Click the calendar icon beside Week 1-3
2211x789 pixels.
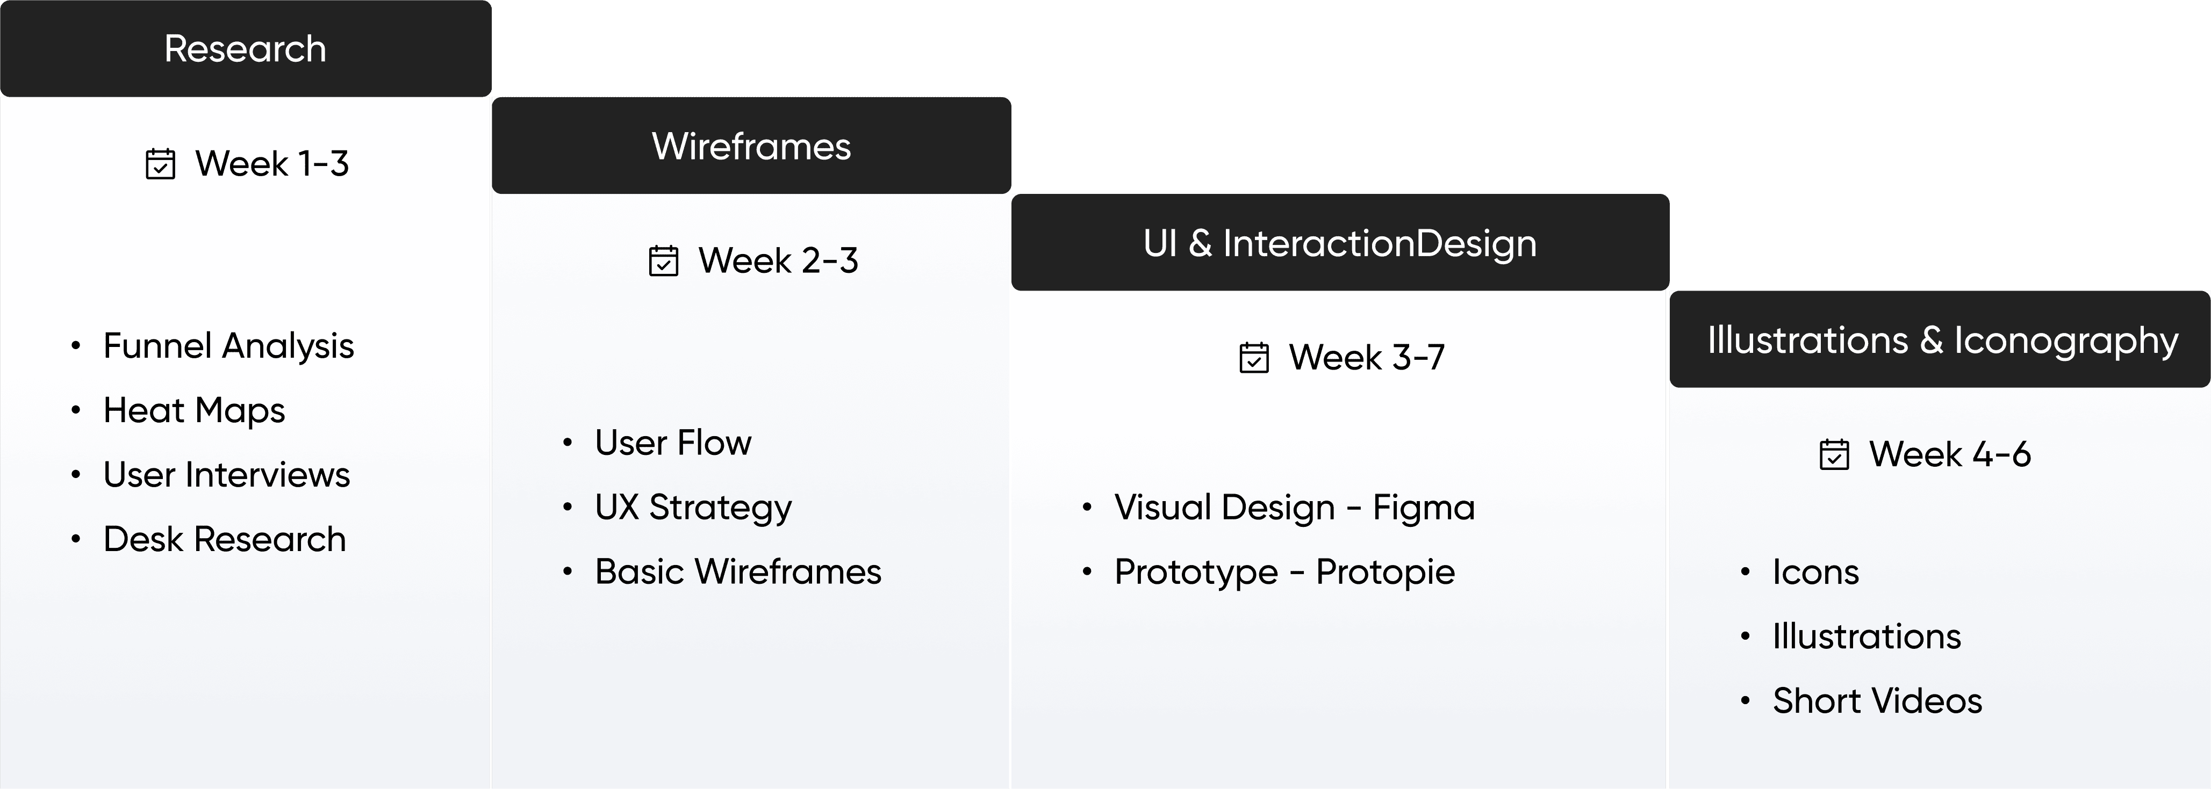click(x=161, y=164)
